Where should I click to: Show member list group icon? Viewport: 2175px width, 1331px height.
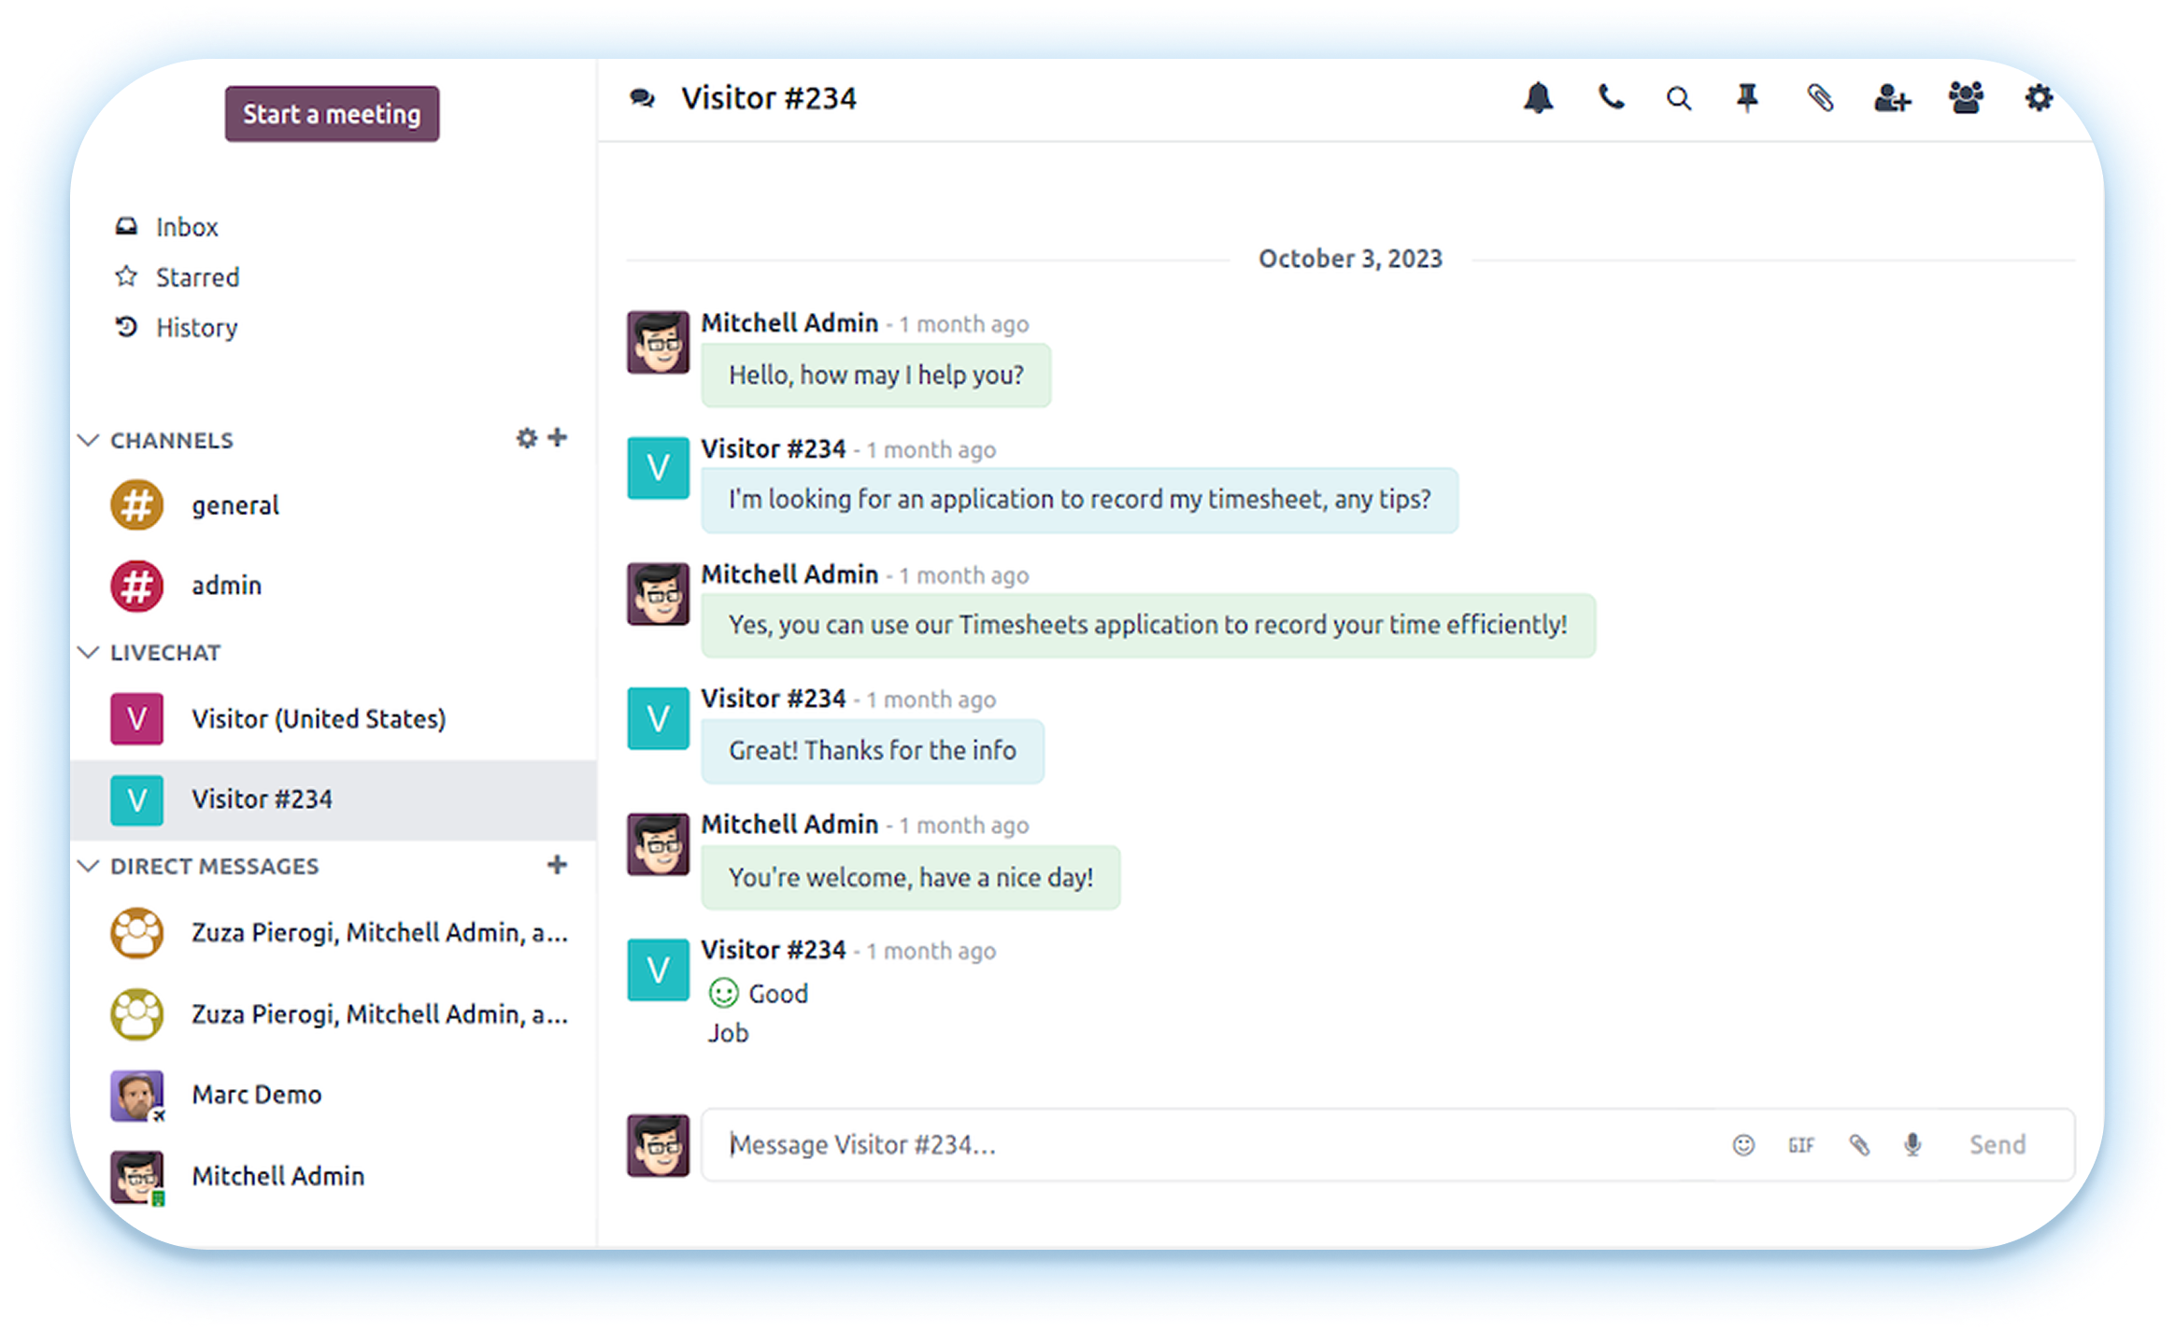tap(1966, 97)
